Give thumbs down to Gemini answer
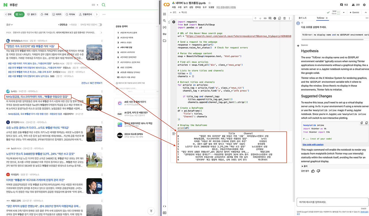 (x=318, y=171)
